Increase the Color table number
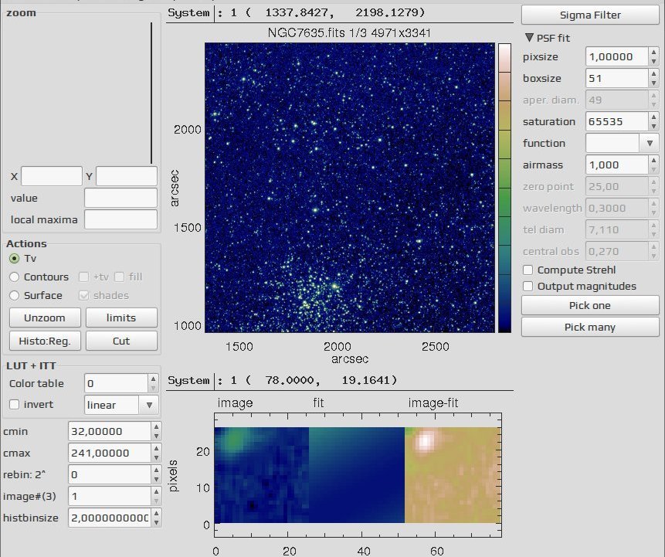The image size is (665, 557). click(x=153, y=379)
